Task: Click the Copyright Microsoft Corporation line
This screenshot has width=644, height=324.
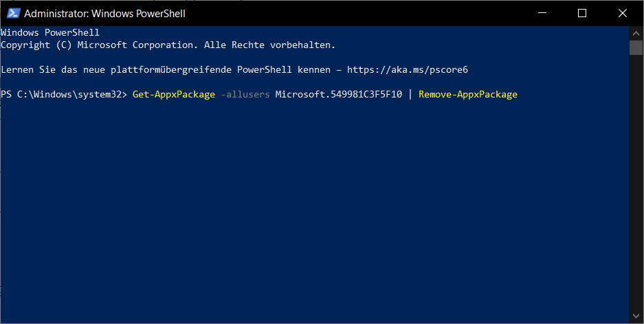Action: pyautogui.click(x=168, y=45)
